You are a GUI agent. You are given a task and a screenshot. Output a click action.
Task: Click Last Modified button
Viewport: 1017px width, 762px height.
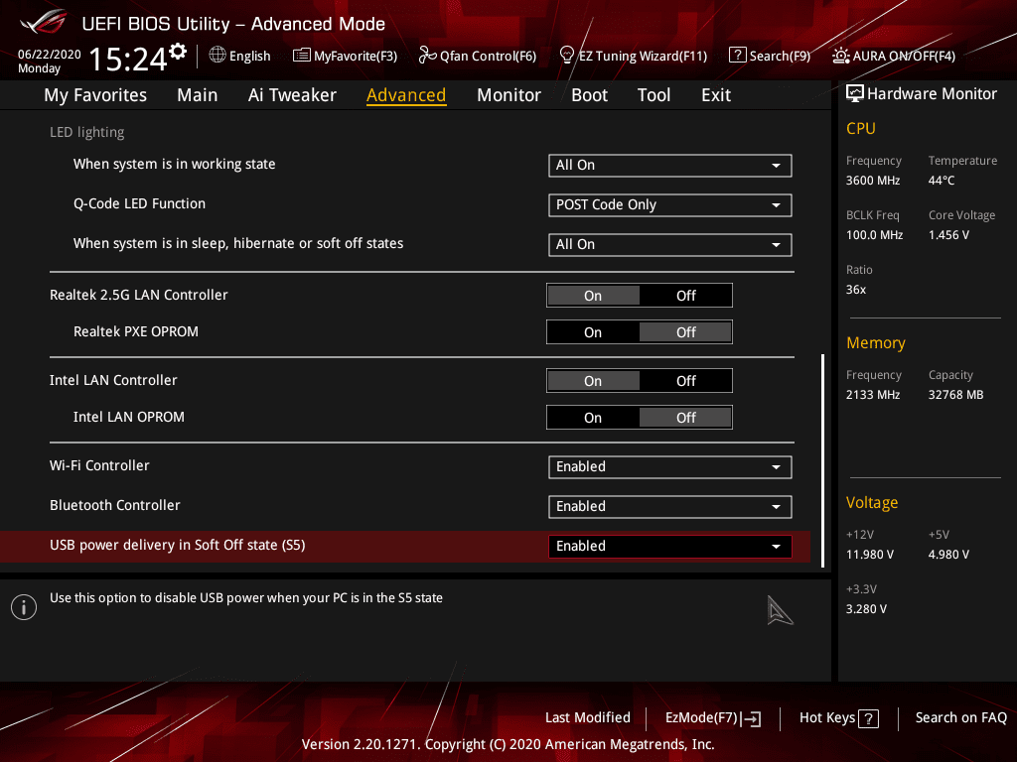(588, 717)
